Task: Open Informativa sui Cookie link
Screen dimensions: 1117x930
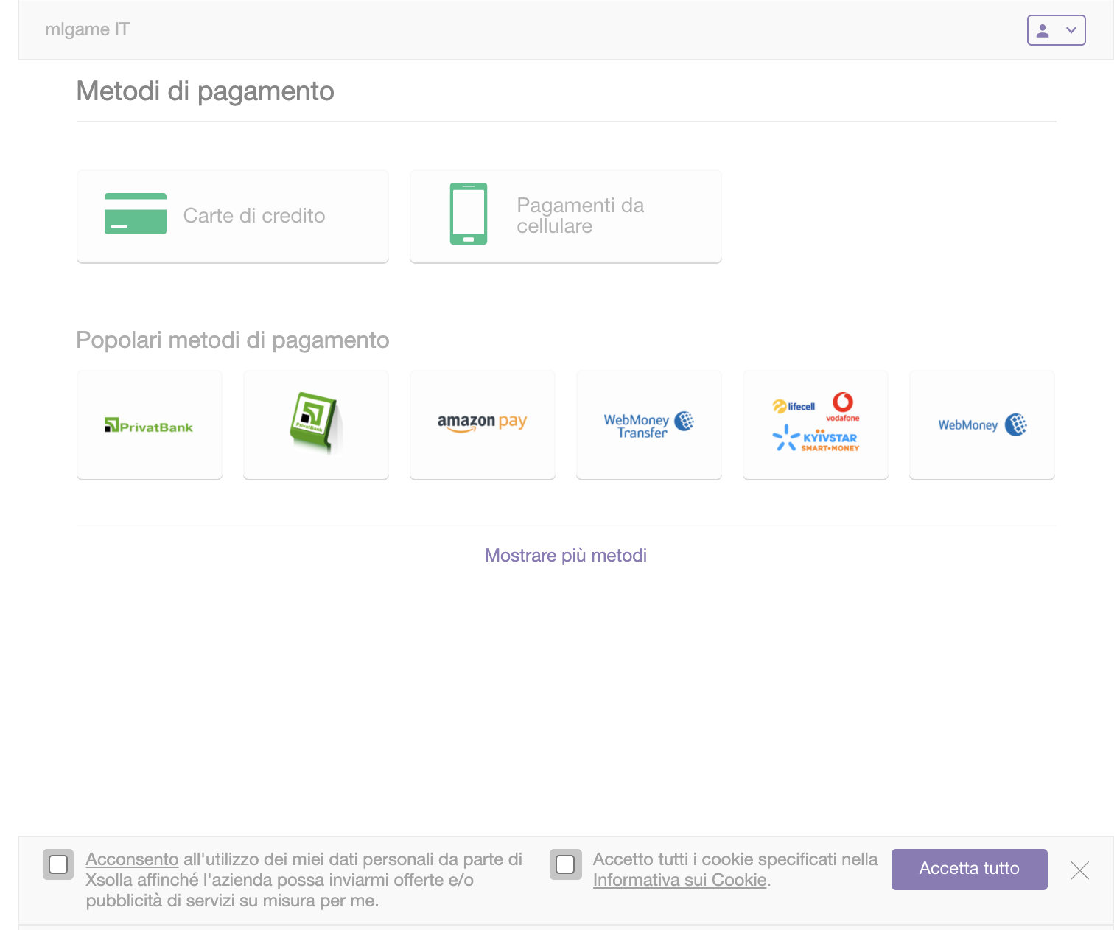Action: pos(680,880)
